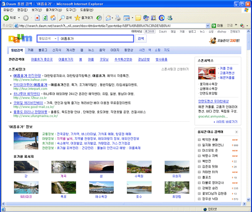Open the 도구(T) menu
This screenshot has width=252, height=212.
[x=71, y=10]
